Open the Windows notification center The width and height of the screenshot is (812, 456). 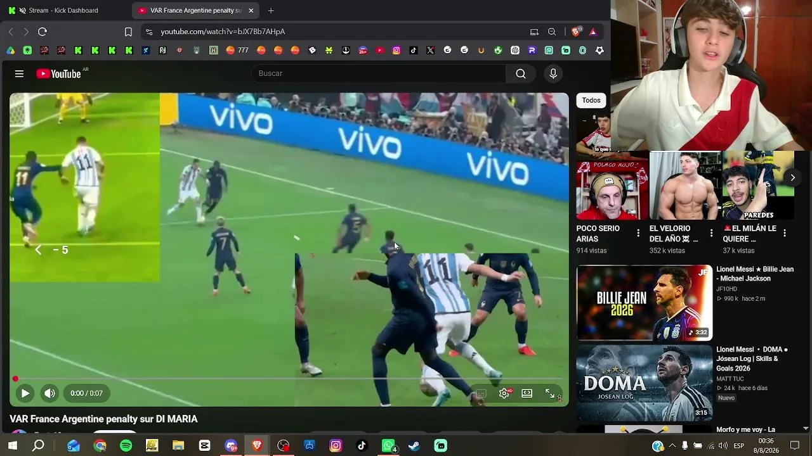pos(794,446)
